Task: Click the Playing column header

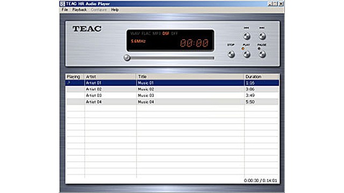Action: 75,77
